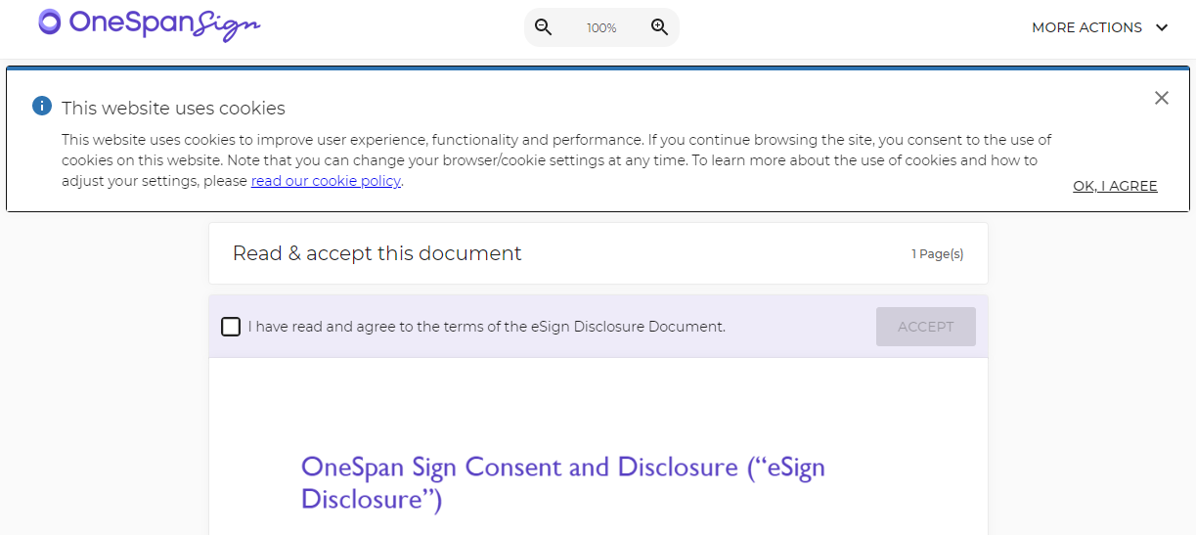1196x535 pixels.
Task: Open the read our cookie policy link
Action: click(x=326, y=181)
